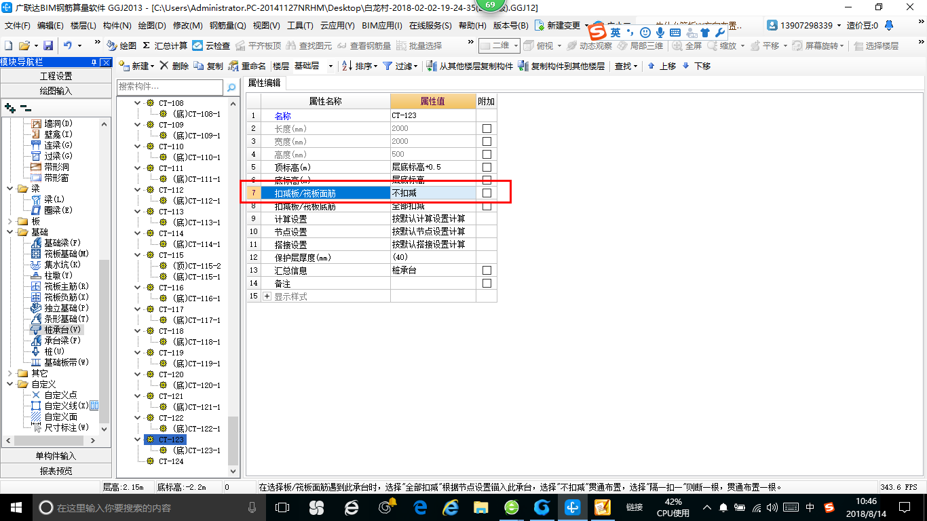Expand 显示样式 property row

point(267,296)
